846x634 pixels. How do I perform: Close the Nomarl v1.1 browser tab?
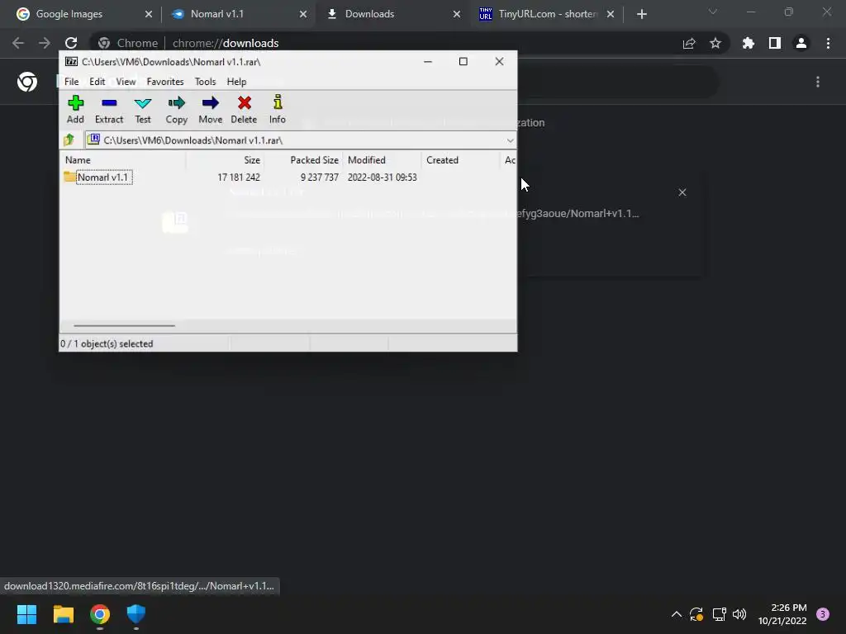click(x=303, y=15)
